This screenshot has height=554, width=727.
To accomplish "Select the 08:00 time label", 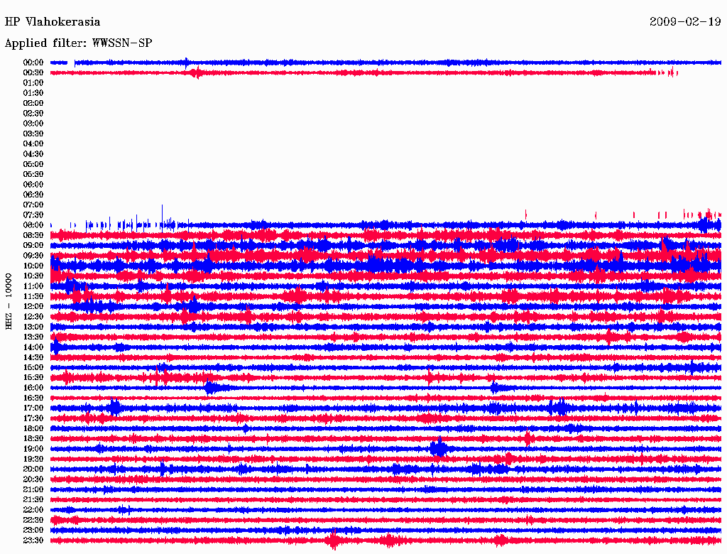I will tap(33, 225).
